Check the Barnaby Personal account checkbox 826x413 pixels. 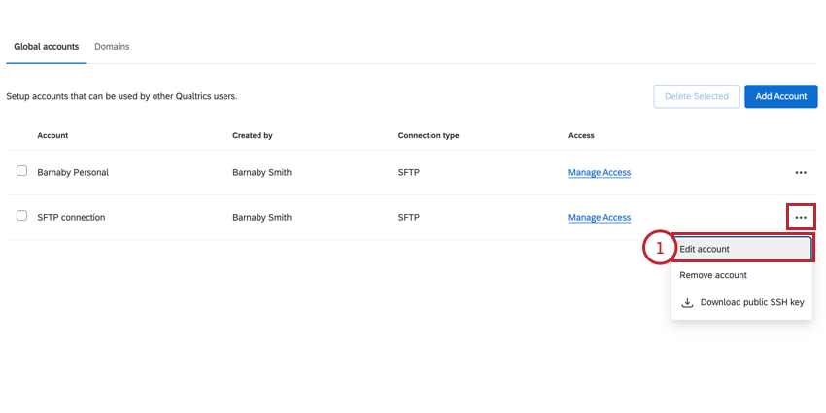pos(21,171)
